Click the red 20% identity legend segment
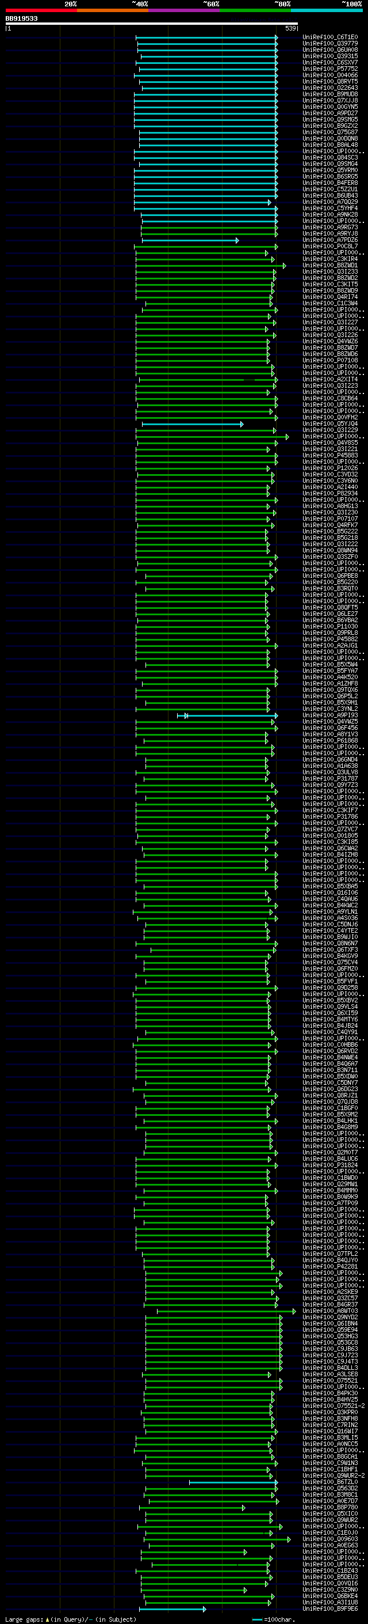The image size is (368, 1624). (x=41, y=10)
